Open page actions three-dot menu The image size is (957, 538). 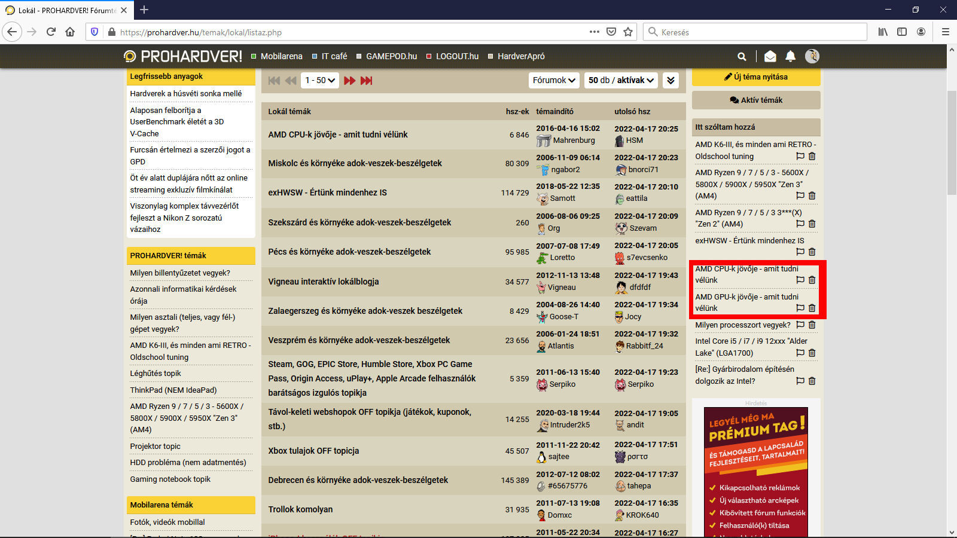pos(594,32)
